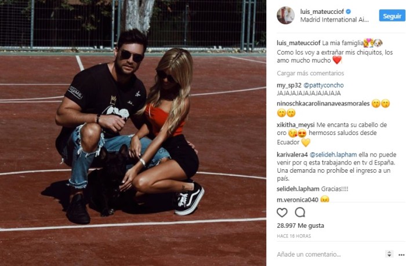Open the @pattyconcho mention link
Viewport: 406px width, 266px height.
[324, 85]
